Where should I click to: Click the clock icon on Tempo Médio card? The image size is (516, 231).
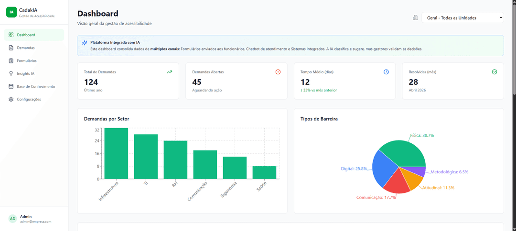pyautogui.click(x=386, y=72)
